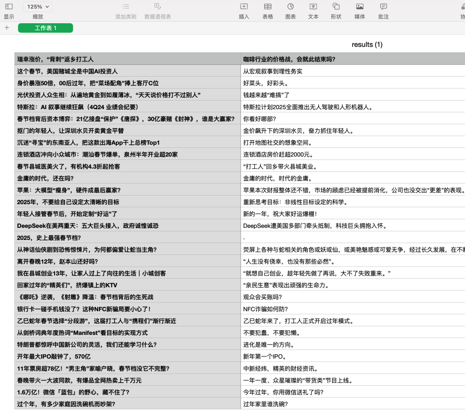Image resolution: width=465 pixels, height=414 pixels.
Task: Add a new sheet with the plus button
Action: point(7,28)
